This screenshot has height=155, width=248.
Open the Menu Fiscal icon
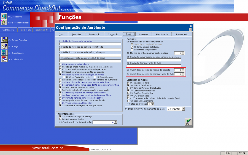coord(4,23)
